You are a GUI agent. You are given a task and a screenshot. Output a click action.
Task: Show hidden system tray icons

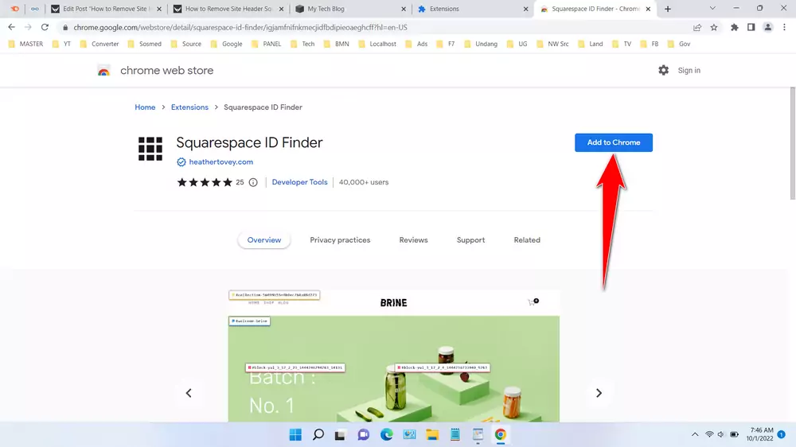[695, 435]
